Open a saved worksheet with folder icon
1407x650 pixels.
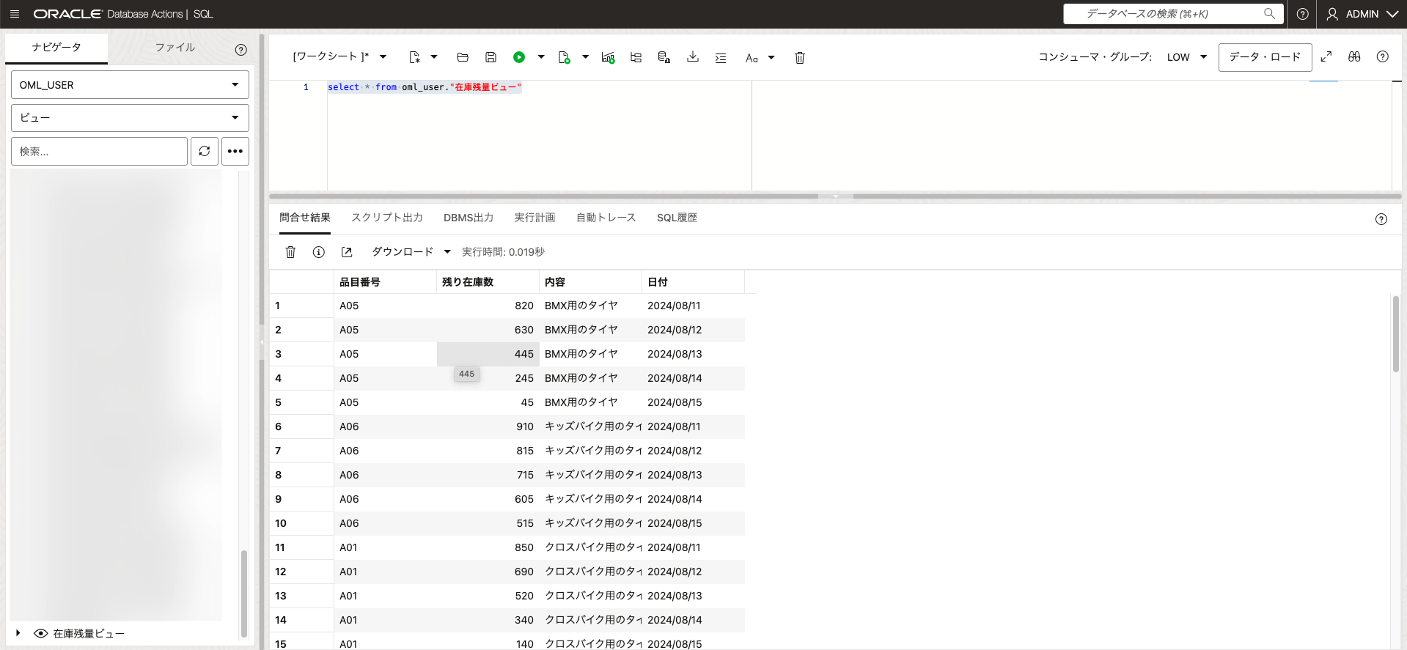click(463, 57)
